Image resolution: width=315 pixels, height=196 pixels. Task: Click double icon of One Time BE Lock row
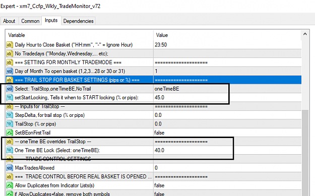(10, 150)
